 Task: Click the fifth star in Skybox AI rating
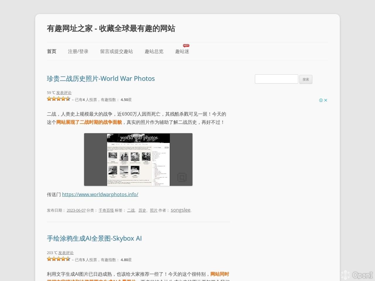tap(68, 259)
